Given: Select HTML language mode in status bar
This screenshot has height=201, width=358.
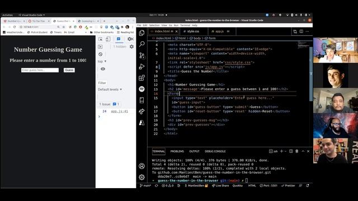Looking at the screenshot, I should (252, 185).
